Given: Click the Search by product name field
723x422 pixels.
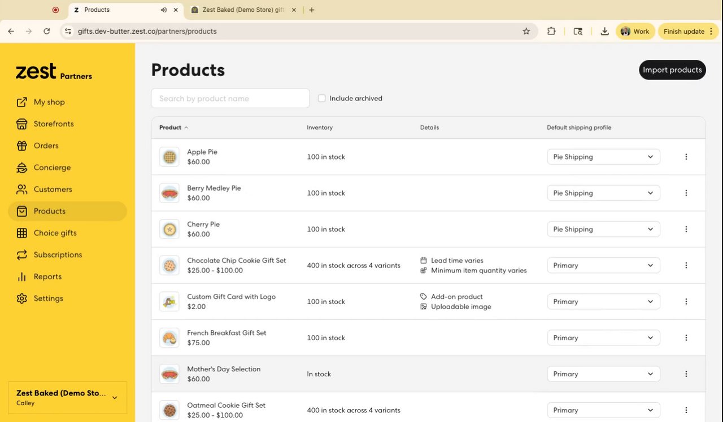Looking at the screenshot, I should (230, 98).
